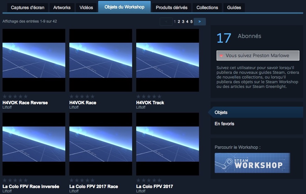Click La Colo FPV Race Inversée title
This screenshot has height=194, width=306.
[31, 186]
